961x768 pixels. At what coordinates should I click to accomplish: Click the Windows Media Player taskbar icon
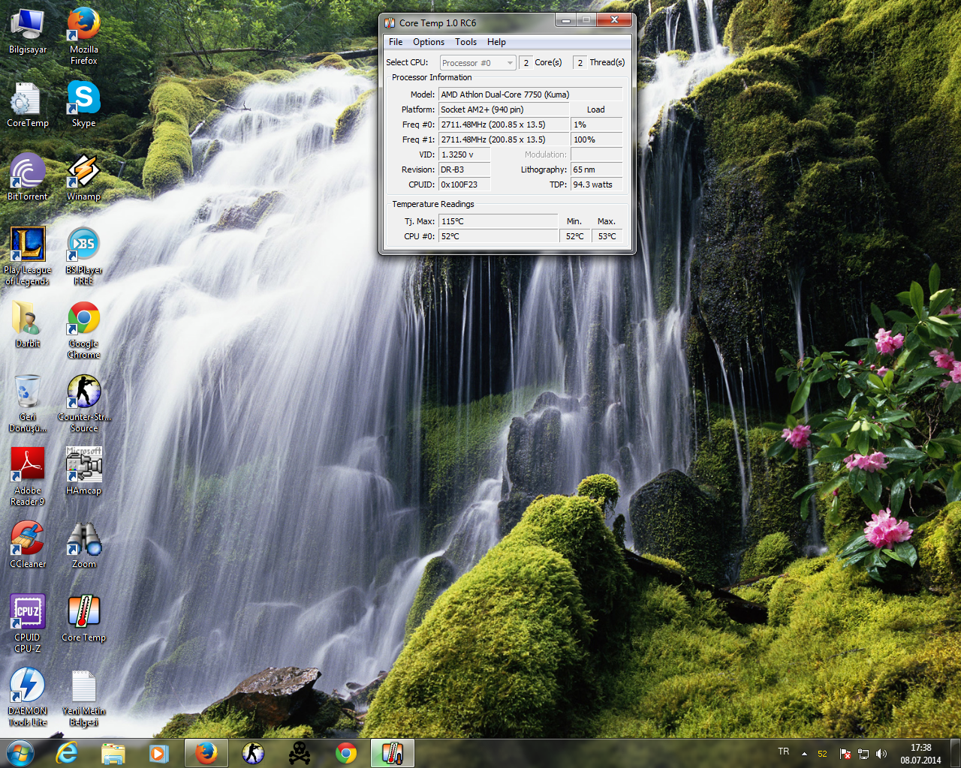(159, 753)
